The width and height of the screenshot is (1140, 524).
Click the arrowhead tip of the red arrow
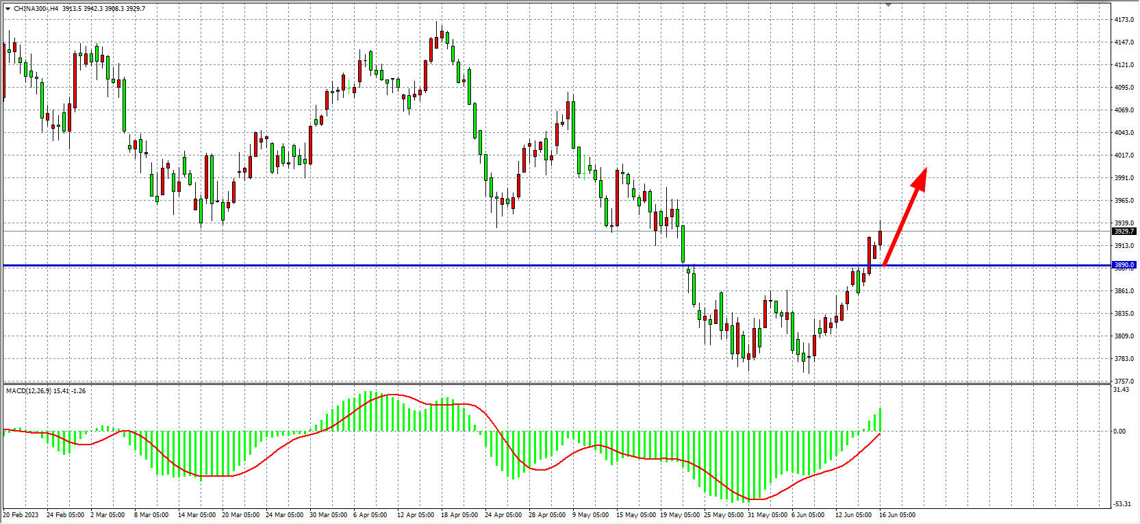[x=925, y=170]
